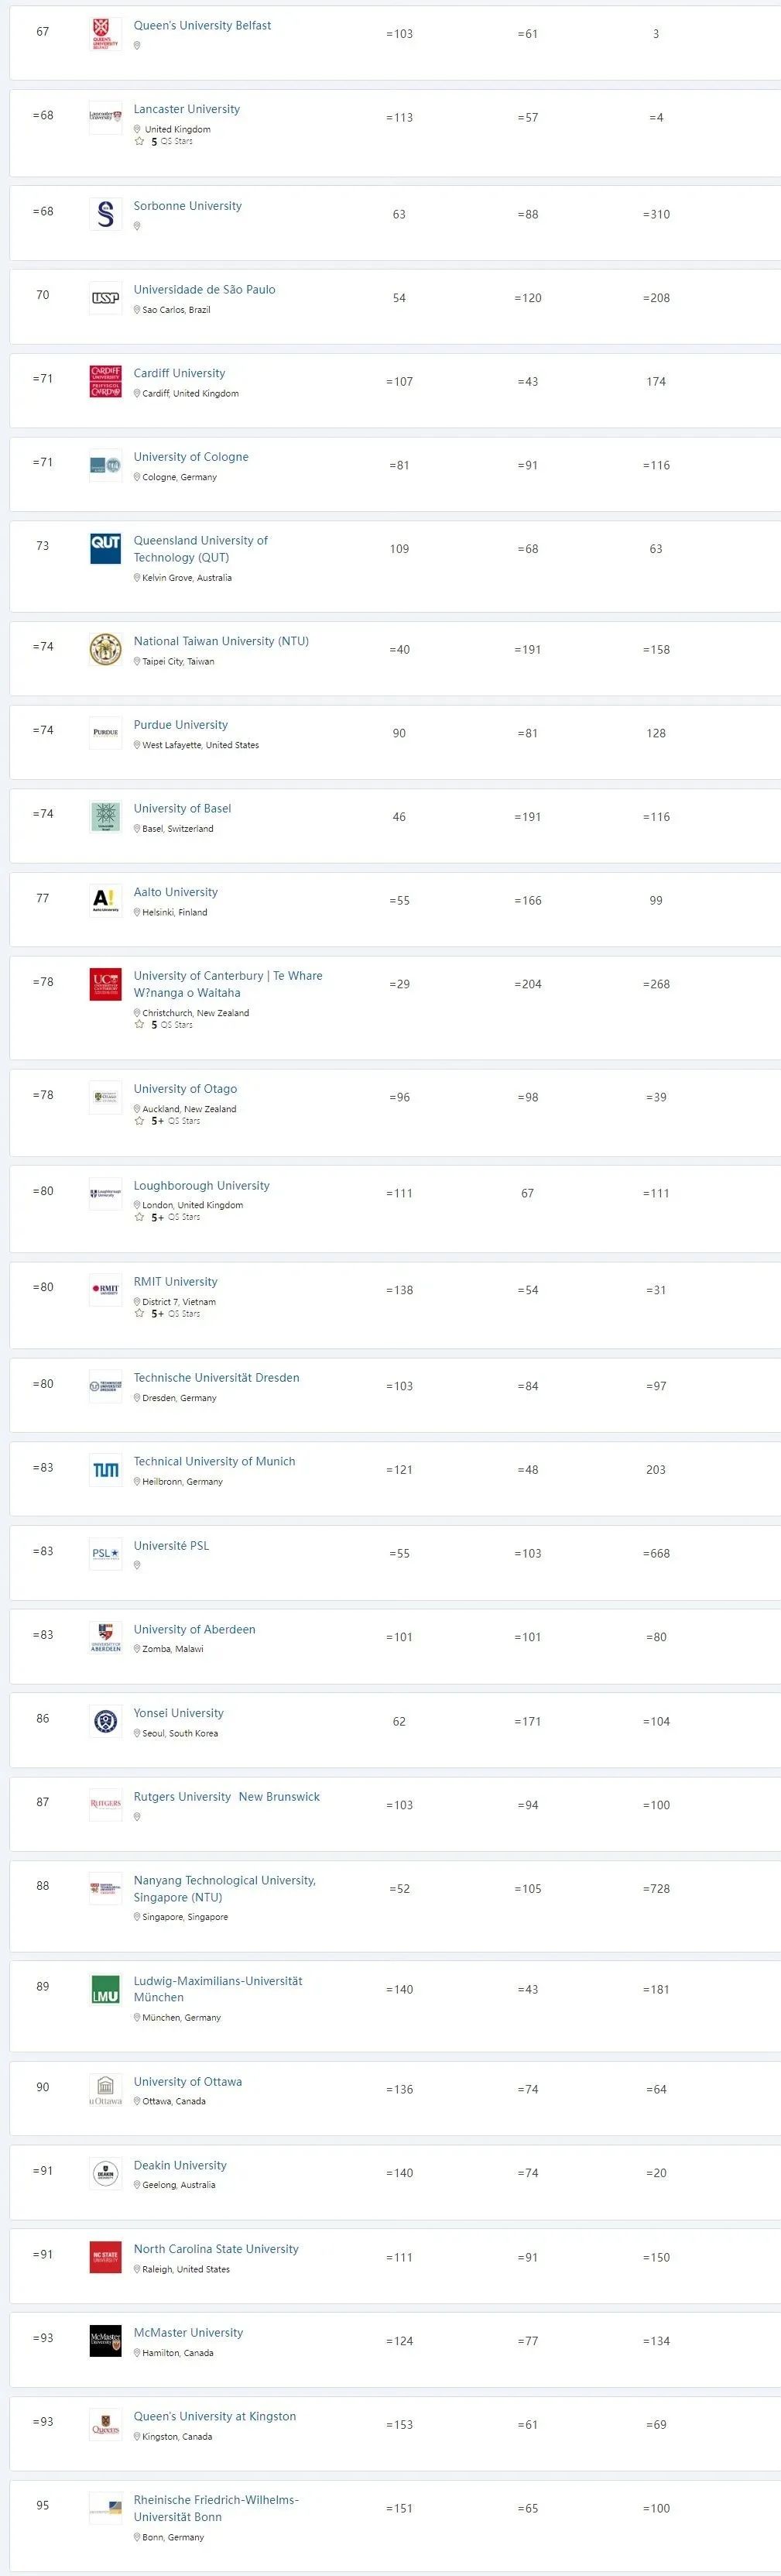This screenshot has width=781, height=2576.
Task: Click the Aalto University logo
Action: point(105,900)
